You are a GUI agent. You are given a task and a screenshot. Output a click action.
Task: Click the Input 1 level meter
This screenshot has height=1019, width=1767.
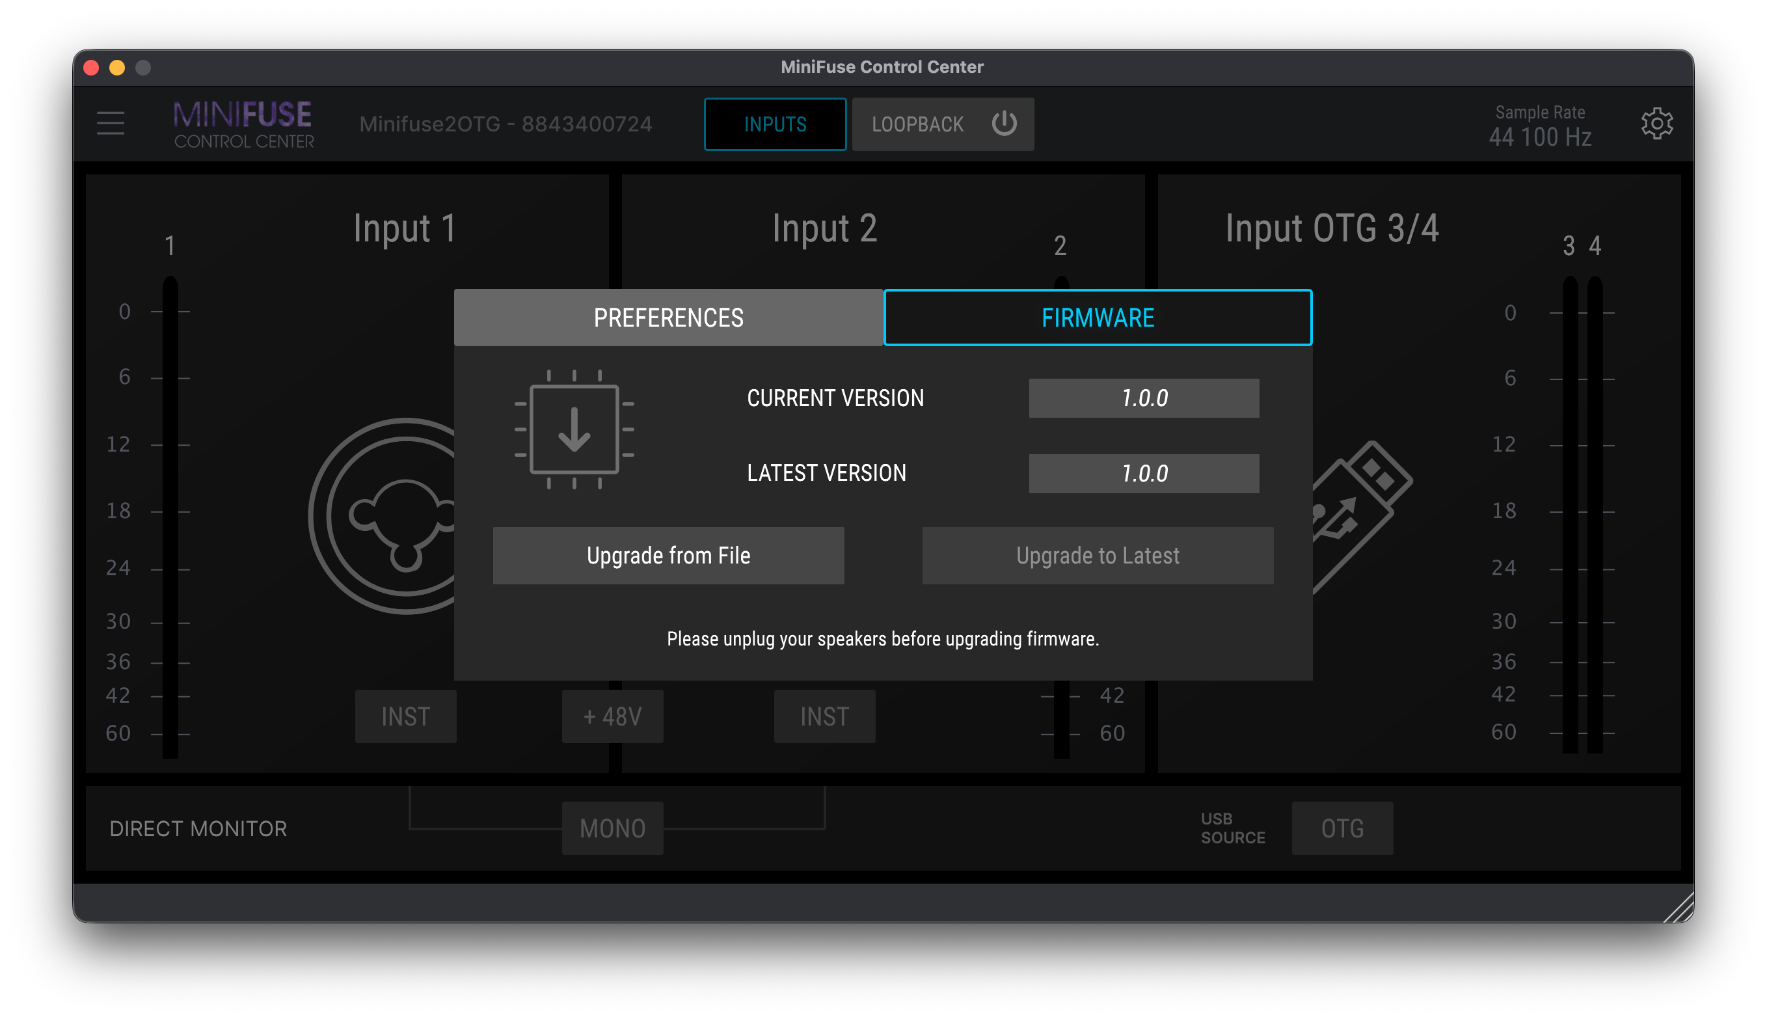170,518
